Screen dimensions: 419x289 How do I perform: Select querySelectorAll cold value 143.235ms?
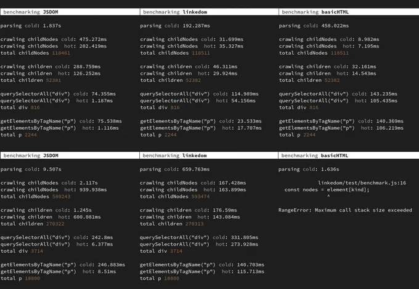(x=384, y=94)
